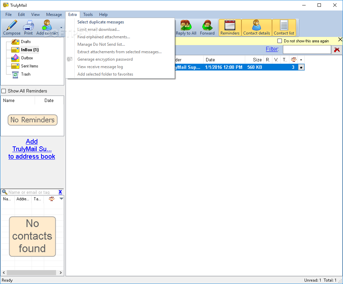343x284 pixels.
Task: Click the dot column header in message list
Action: (x=301, y=60)
